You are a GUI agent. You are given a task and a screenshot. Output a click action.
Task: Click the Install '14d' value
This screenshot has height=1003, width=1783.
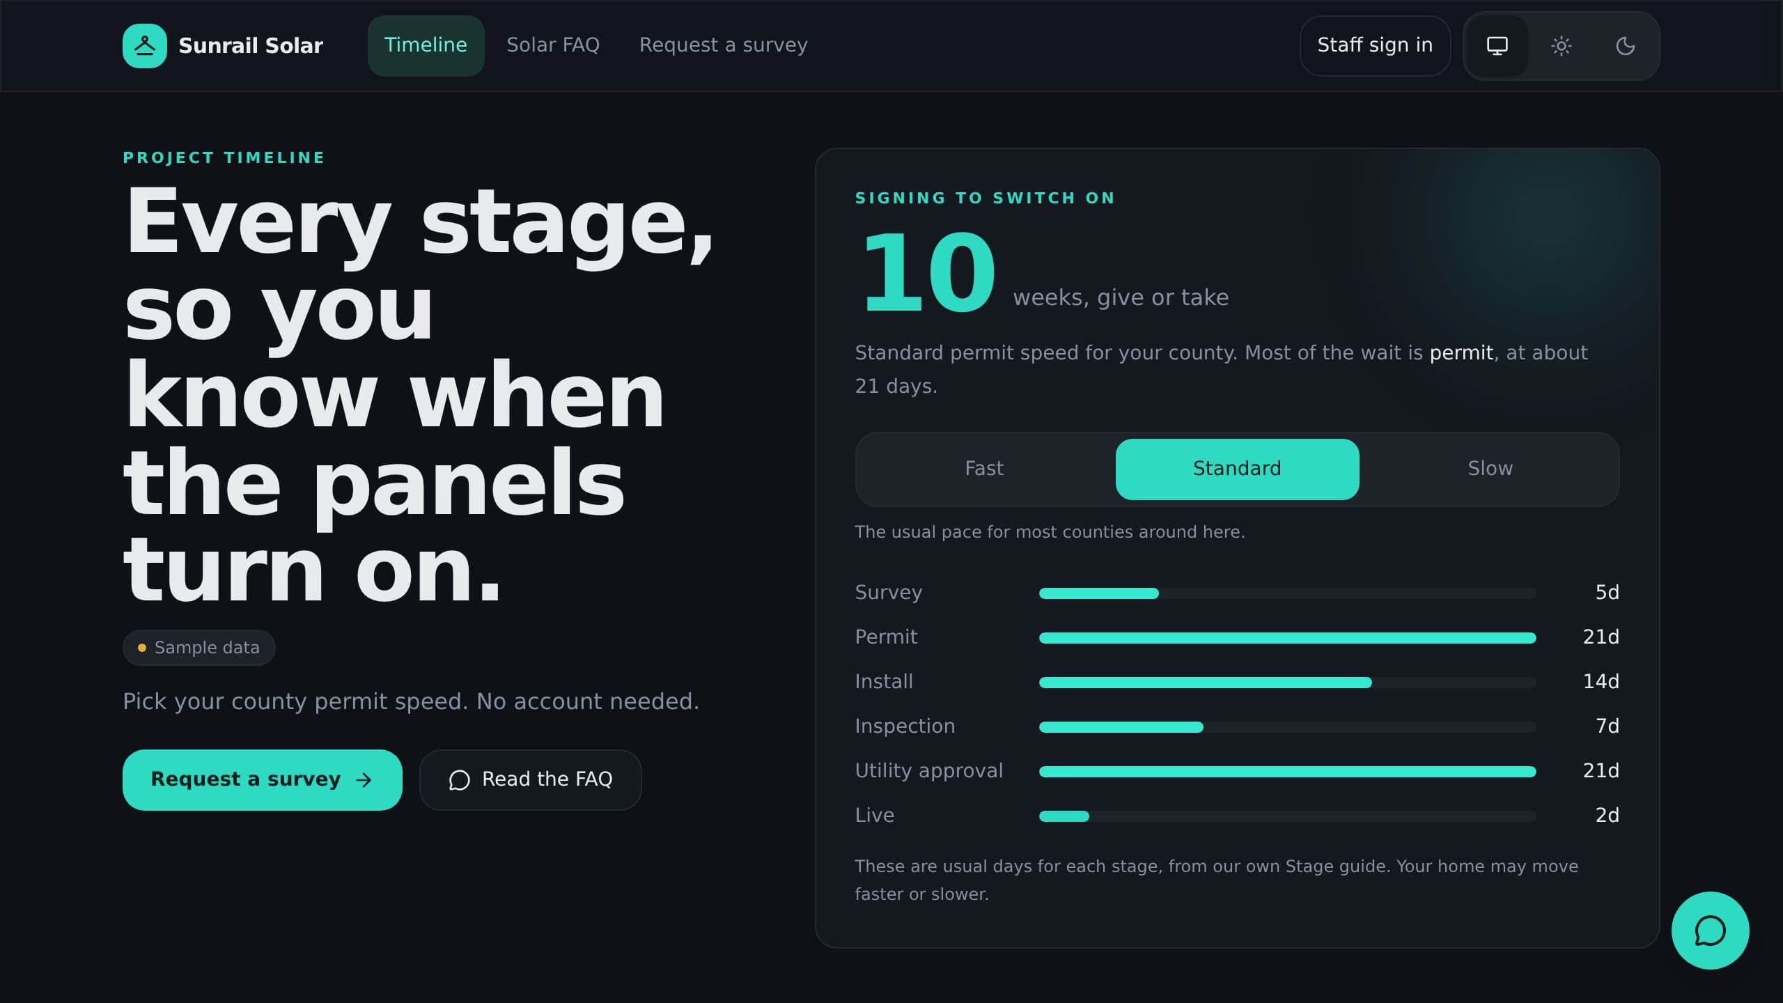(1601, 681)
